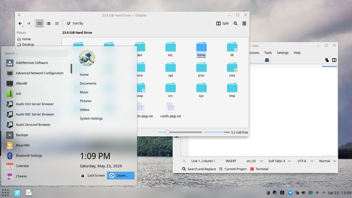Open Videos from launcher shortcuts
The width and height of the screenshot is (352, 198).
coord(85,110)
